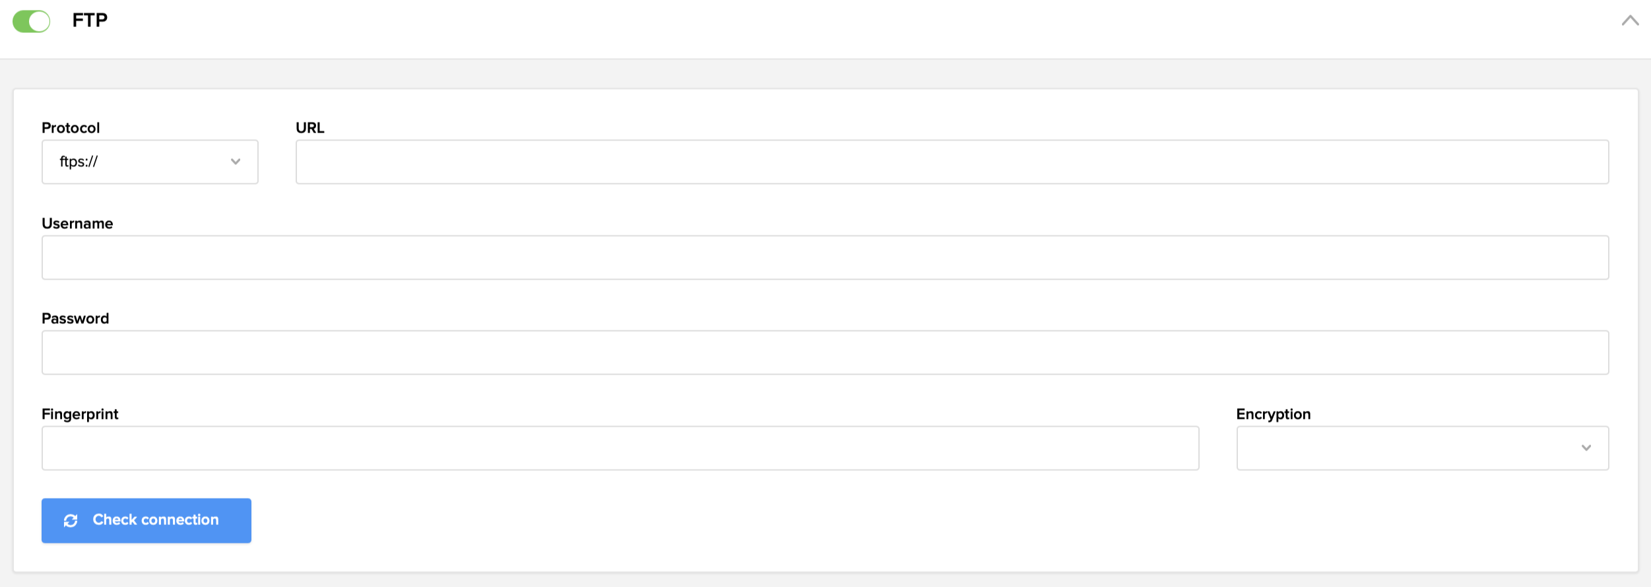The image size is (1651, 587).
Task: Open the empty Encryption dropdown
Action: click(x=1422, y=448)
